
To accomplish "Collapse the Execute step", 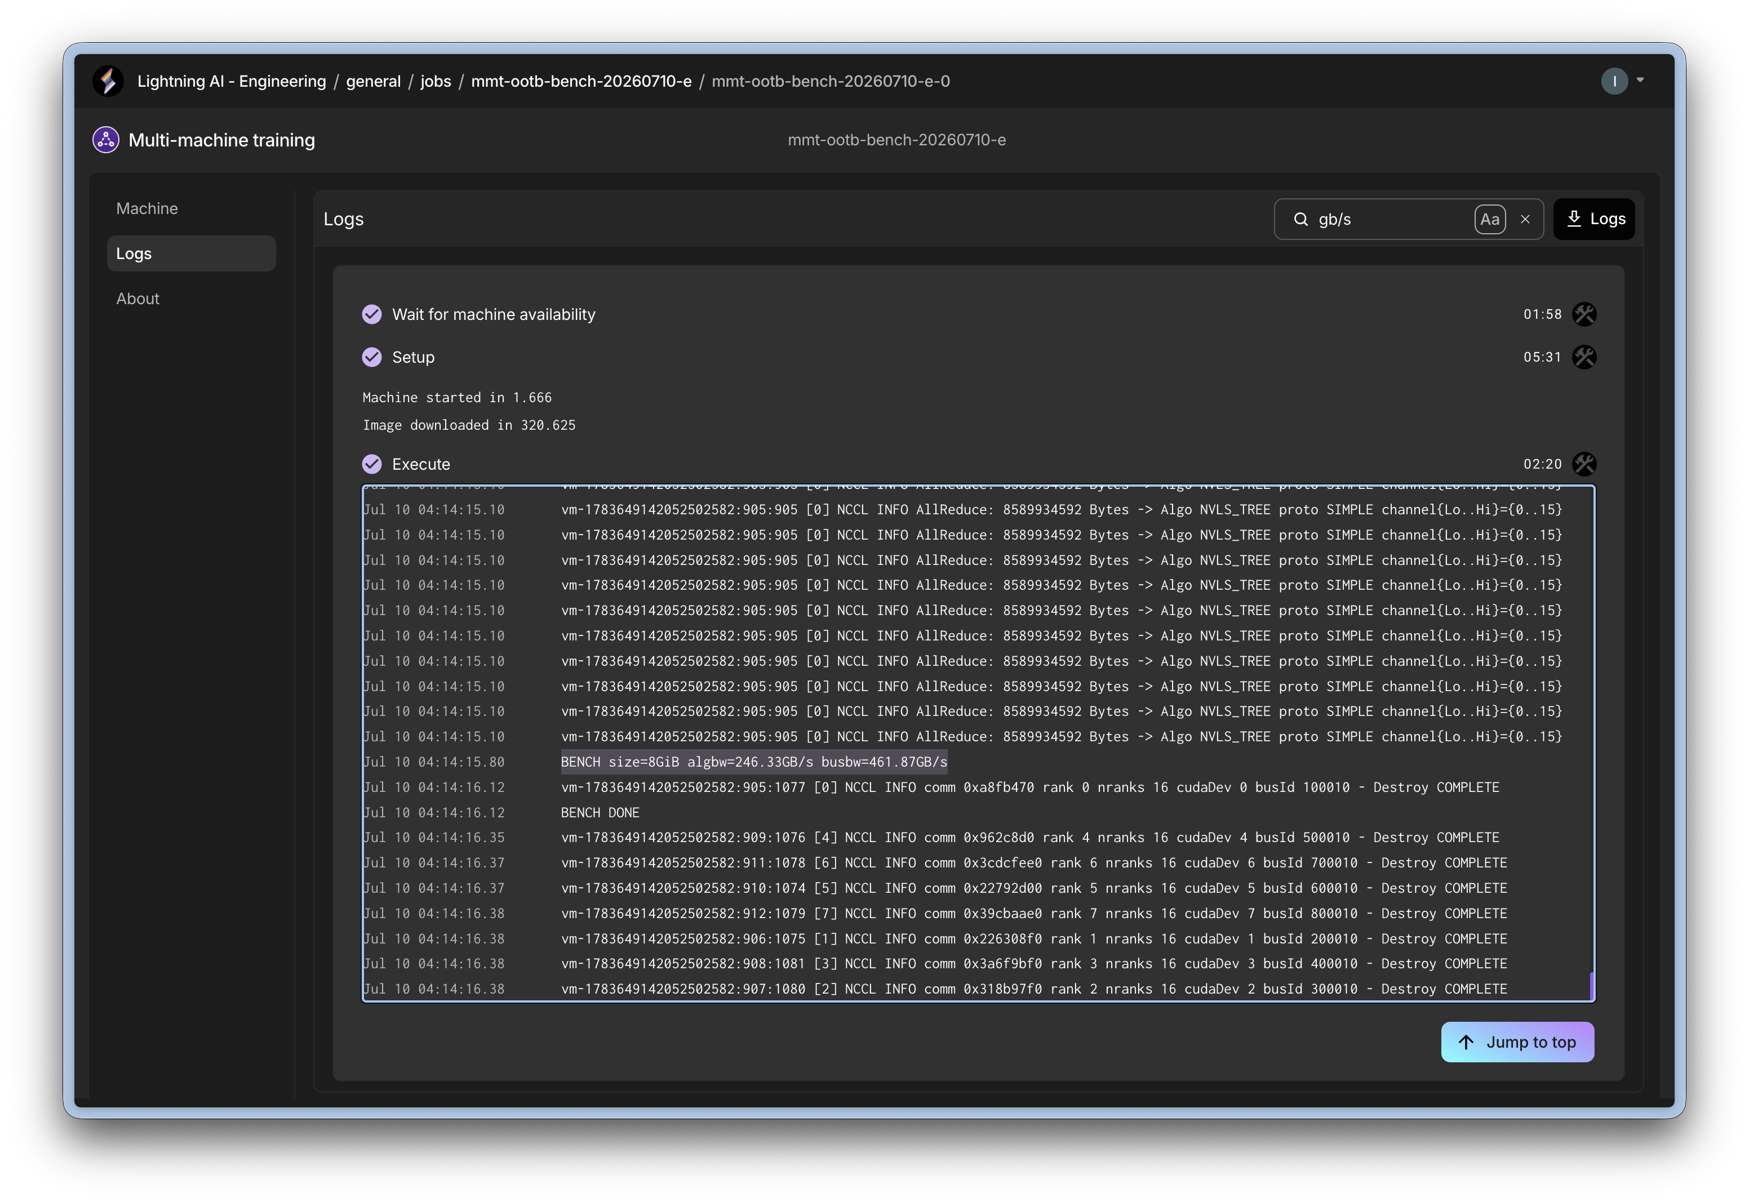I will [420, 464].
